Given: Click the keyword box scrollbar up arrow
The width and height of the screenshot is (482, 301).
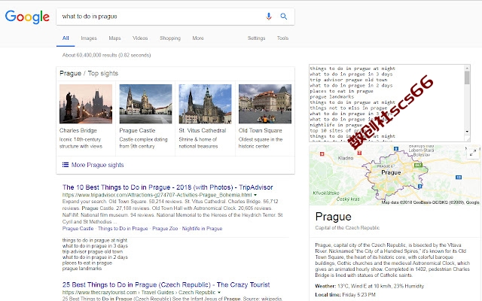Looking at the screenshot, I should [x=467, y=68].
